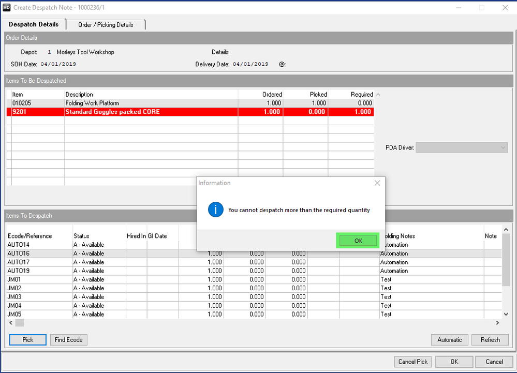Click the Automatic button

point(449,340)
